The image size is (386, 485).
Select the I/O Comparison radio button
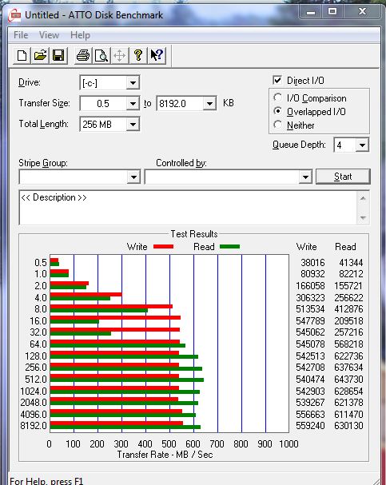pos(278,97)
